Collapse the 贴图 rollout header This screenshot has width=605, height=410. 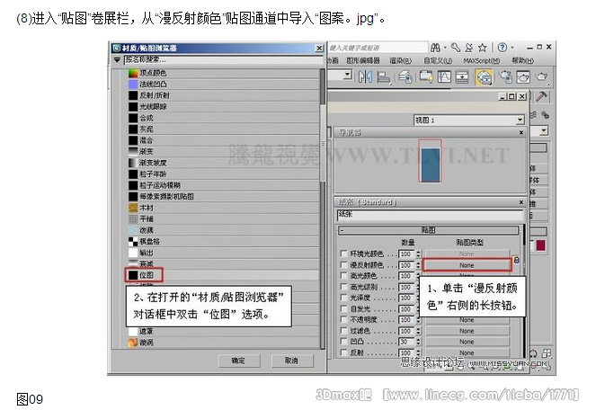(x=428, y=231)
